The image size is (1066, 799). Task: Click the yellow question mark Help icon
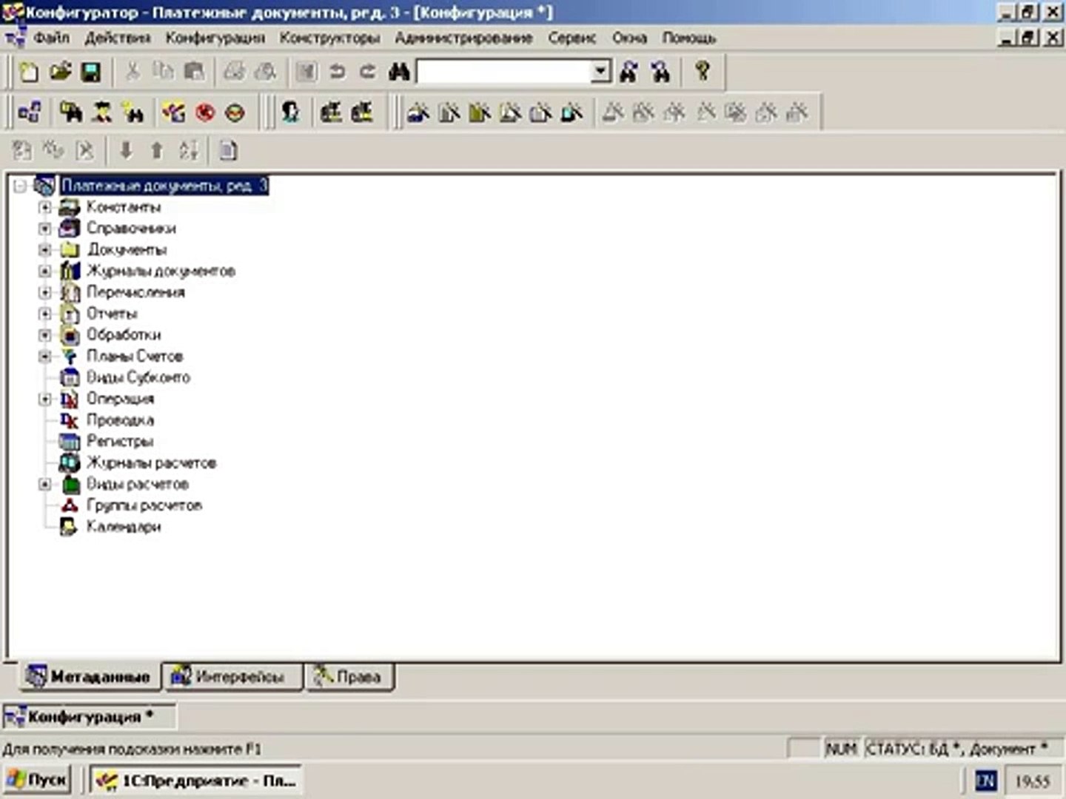[x=703, y=72]
